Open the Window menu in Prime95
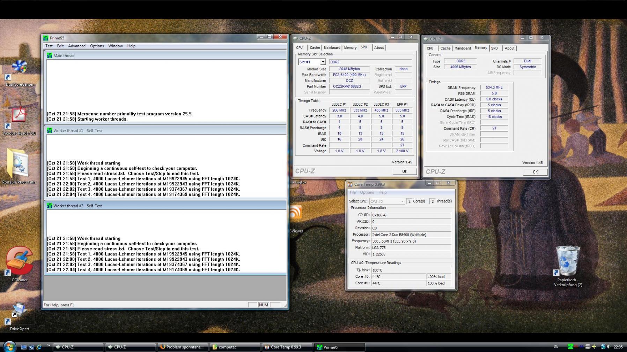Screen dimensions: 627x352 coord(115,46)
